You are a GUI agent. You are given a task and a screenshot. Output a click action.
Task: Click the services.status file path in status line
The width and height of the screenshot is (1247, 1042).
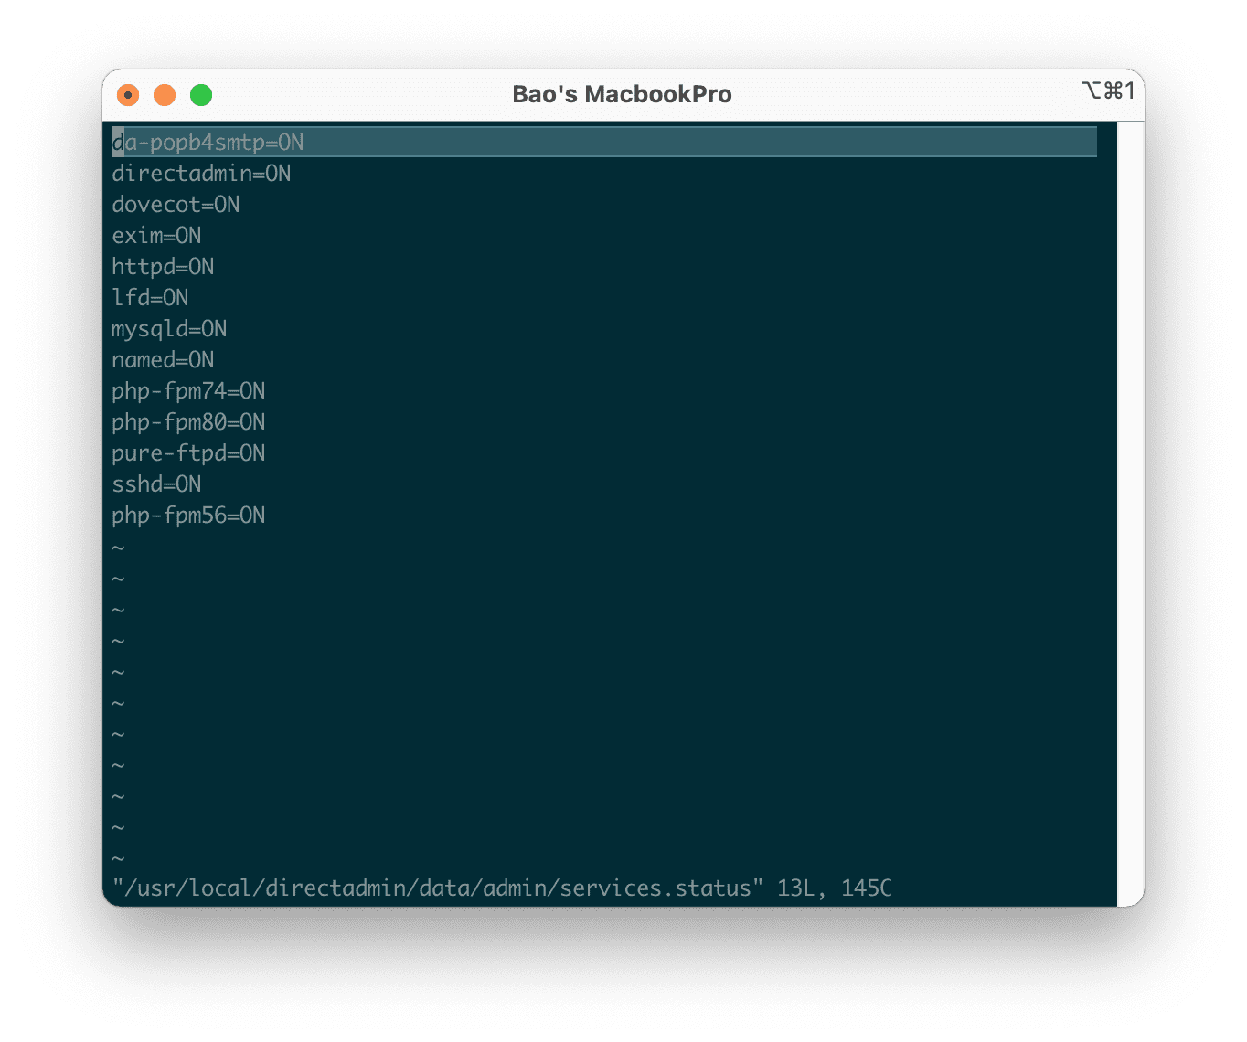[x=437, y=888]
